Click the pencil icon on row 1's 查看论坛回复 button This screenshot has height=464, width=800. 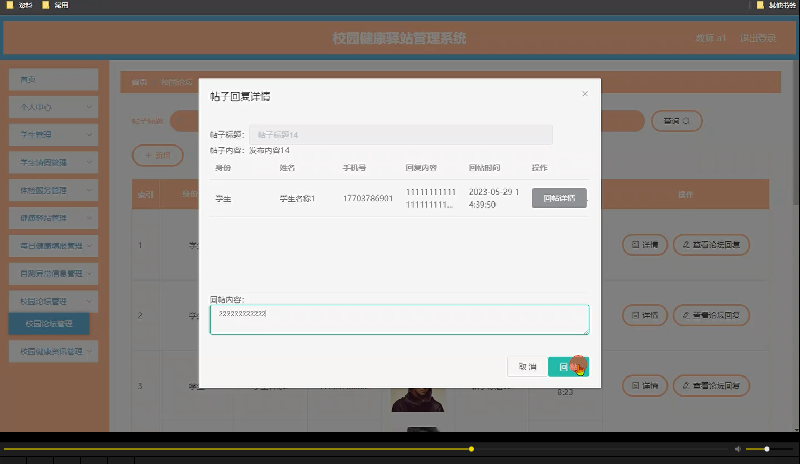[685, 245]
